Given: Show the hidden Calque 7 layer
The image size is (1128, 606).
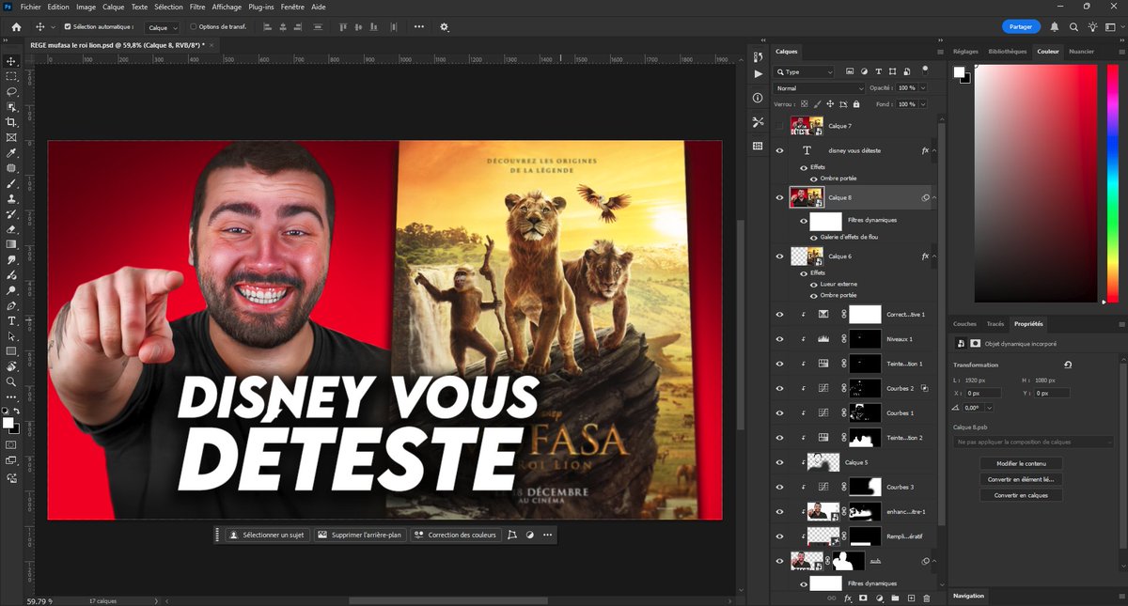Looking at the screenshot, I should click(x=779, y=126).
